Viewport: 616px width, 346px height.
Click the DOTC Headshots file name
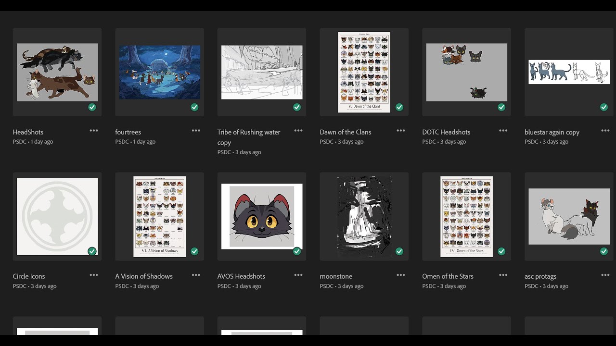(446, 132)
